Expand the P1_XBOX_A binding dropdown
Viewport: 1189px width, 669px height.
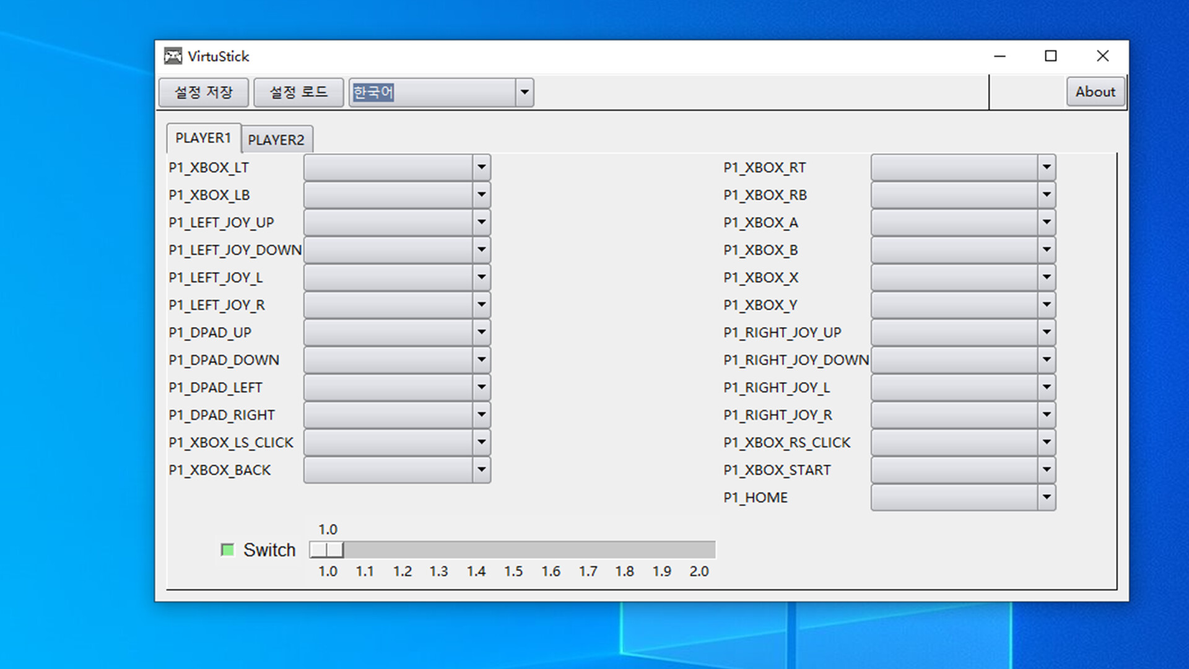click(1047, 222)
